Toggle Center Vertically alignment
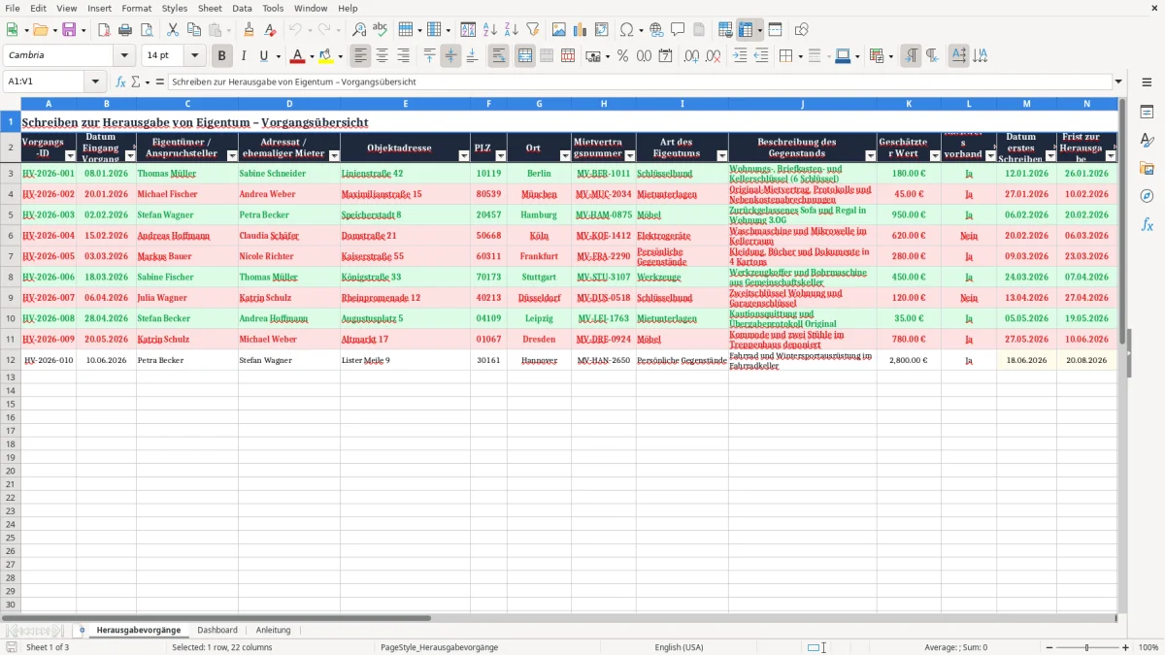The width and height of the screenshot is (1165, 655). 450,56
